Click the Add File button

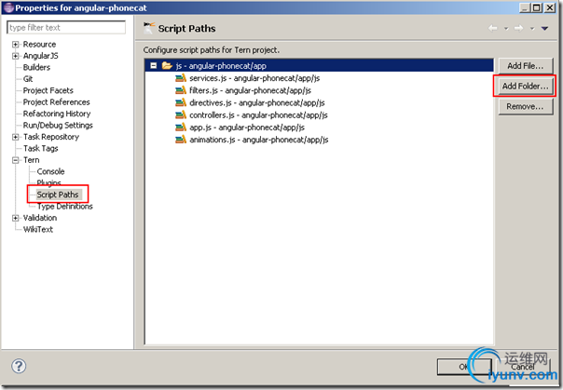(x=526, y=66)
